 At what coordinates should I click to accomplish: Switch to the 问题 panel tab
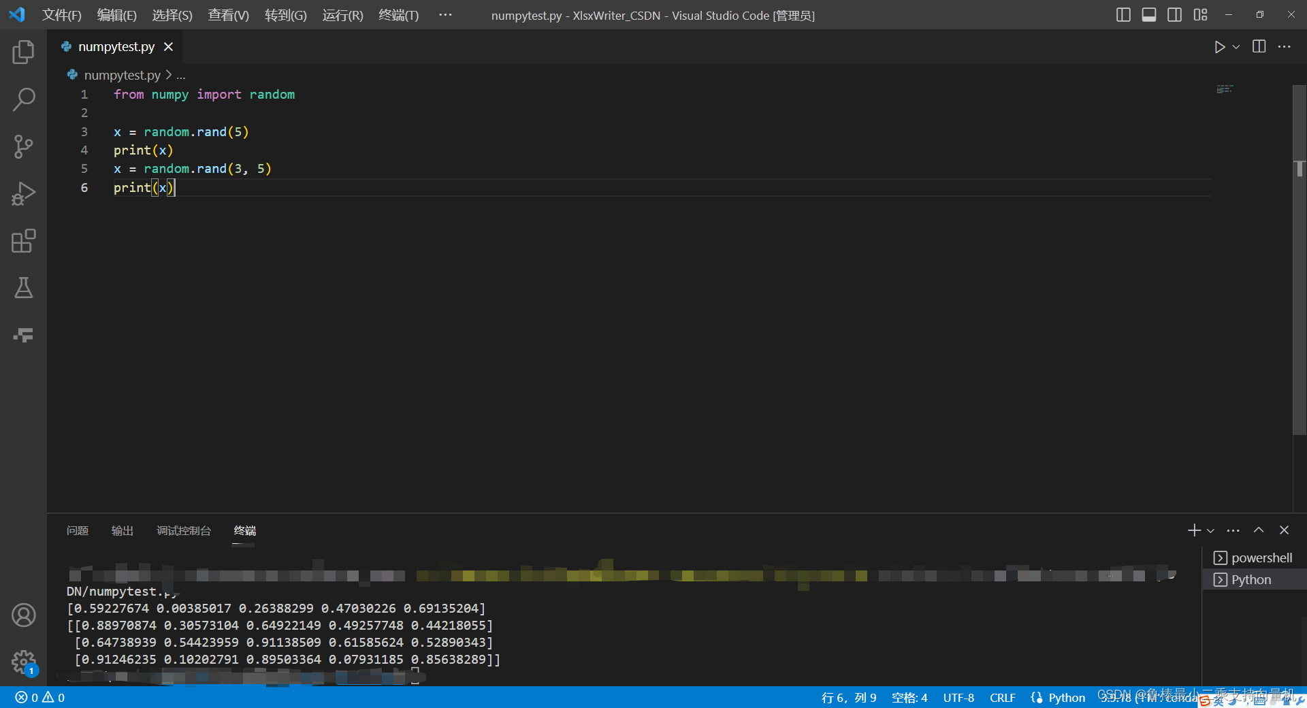tap(78, 531)
